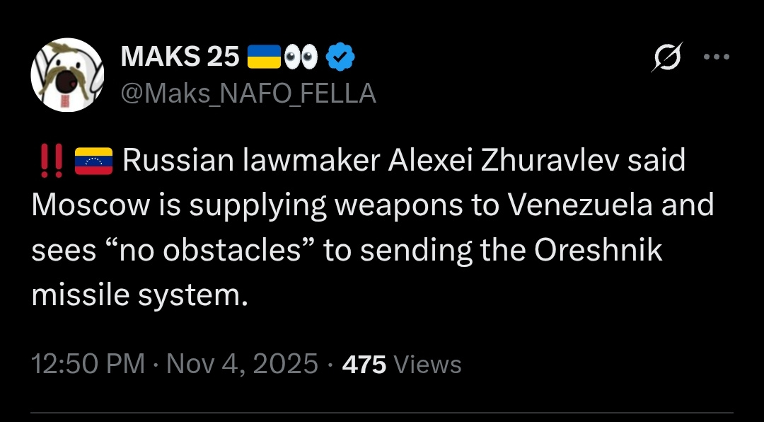Viewport: 764px width, 422px height.
Task: Open the @Maks_NAFO_FELLA handle link
Action: click(x=248, y=93)
